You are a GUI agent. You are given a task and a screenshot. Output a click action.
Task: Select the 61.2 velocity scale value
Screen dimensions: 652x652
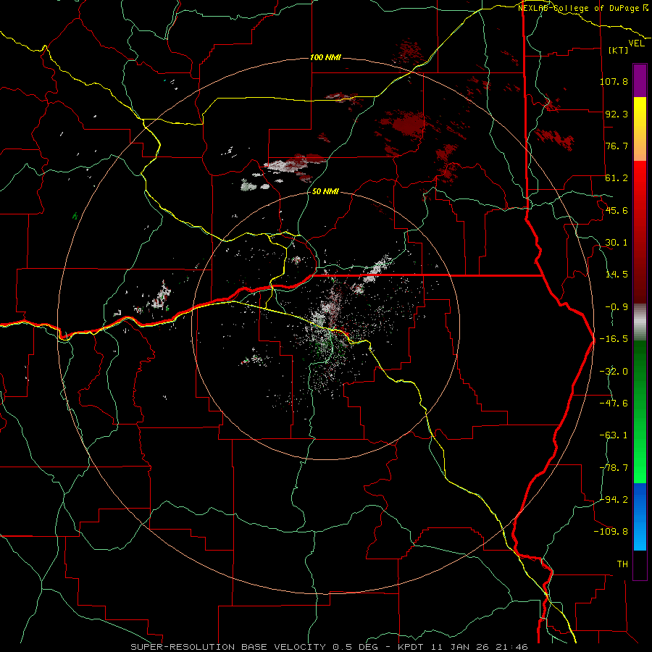[x=617, y=178]
